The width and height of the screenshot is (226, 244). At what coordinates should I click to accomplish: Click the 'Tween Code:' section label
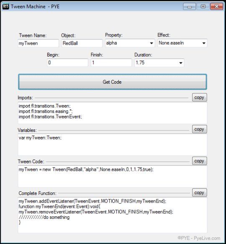31,162
